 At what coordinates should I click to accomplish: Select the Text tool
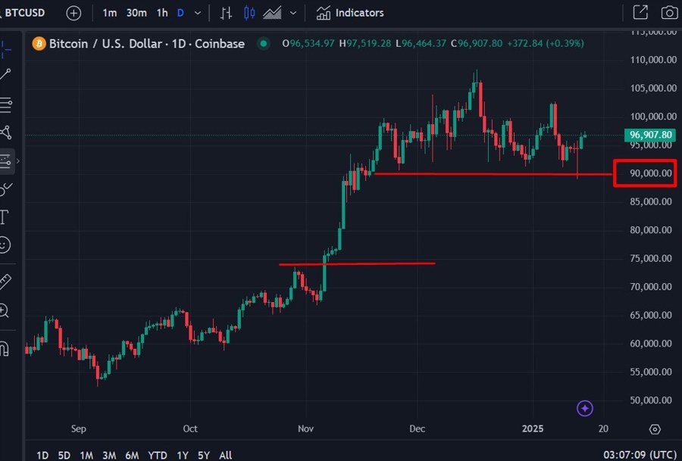click(x=5, y=217)
